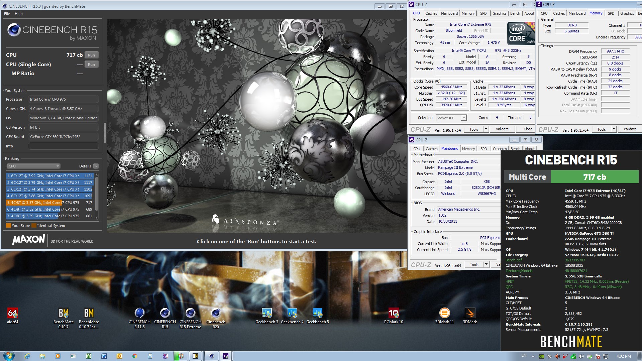Viewport: 642px width, 361px height.
Task: Click the ranking list scrollbar
Action: (97, 196)
